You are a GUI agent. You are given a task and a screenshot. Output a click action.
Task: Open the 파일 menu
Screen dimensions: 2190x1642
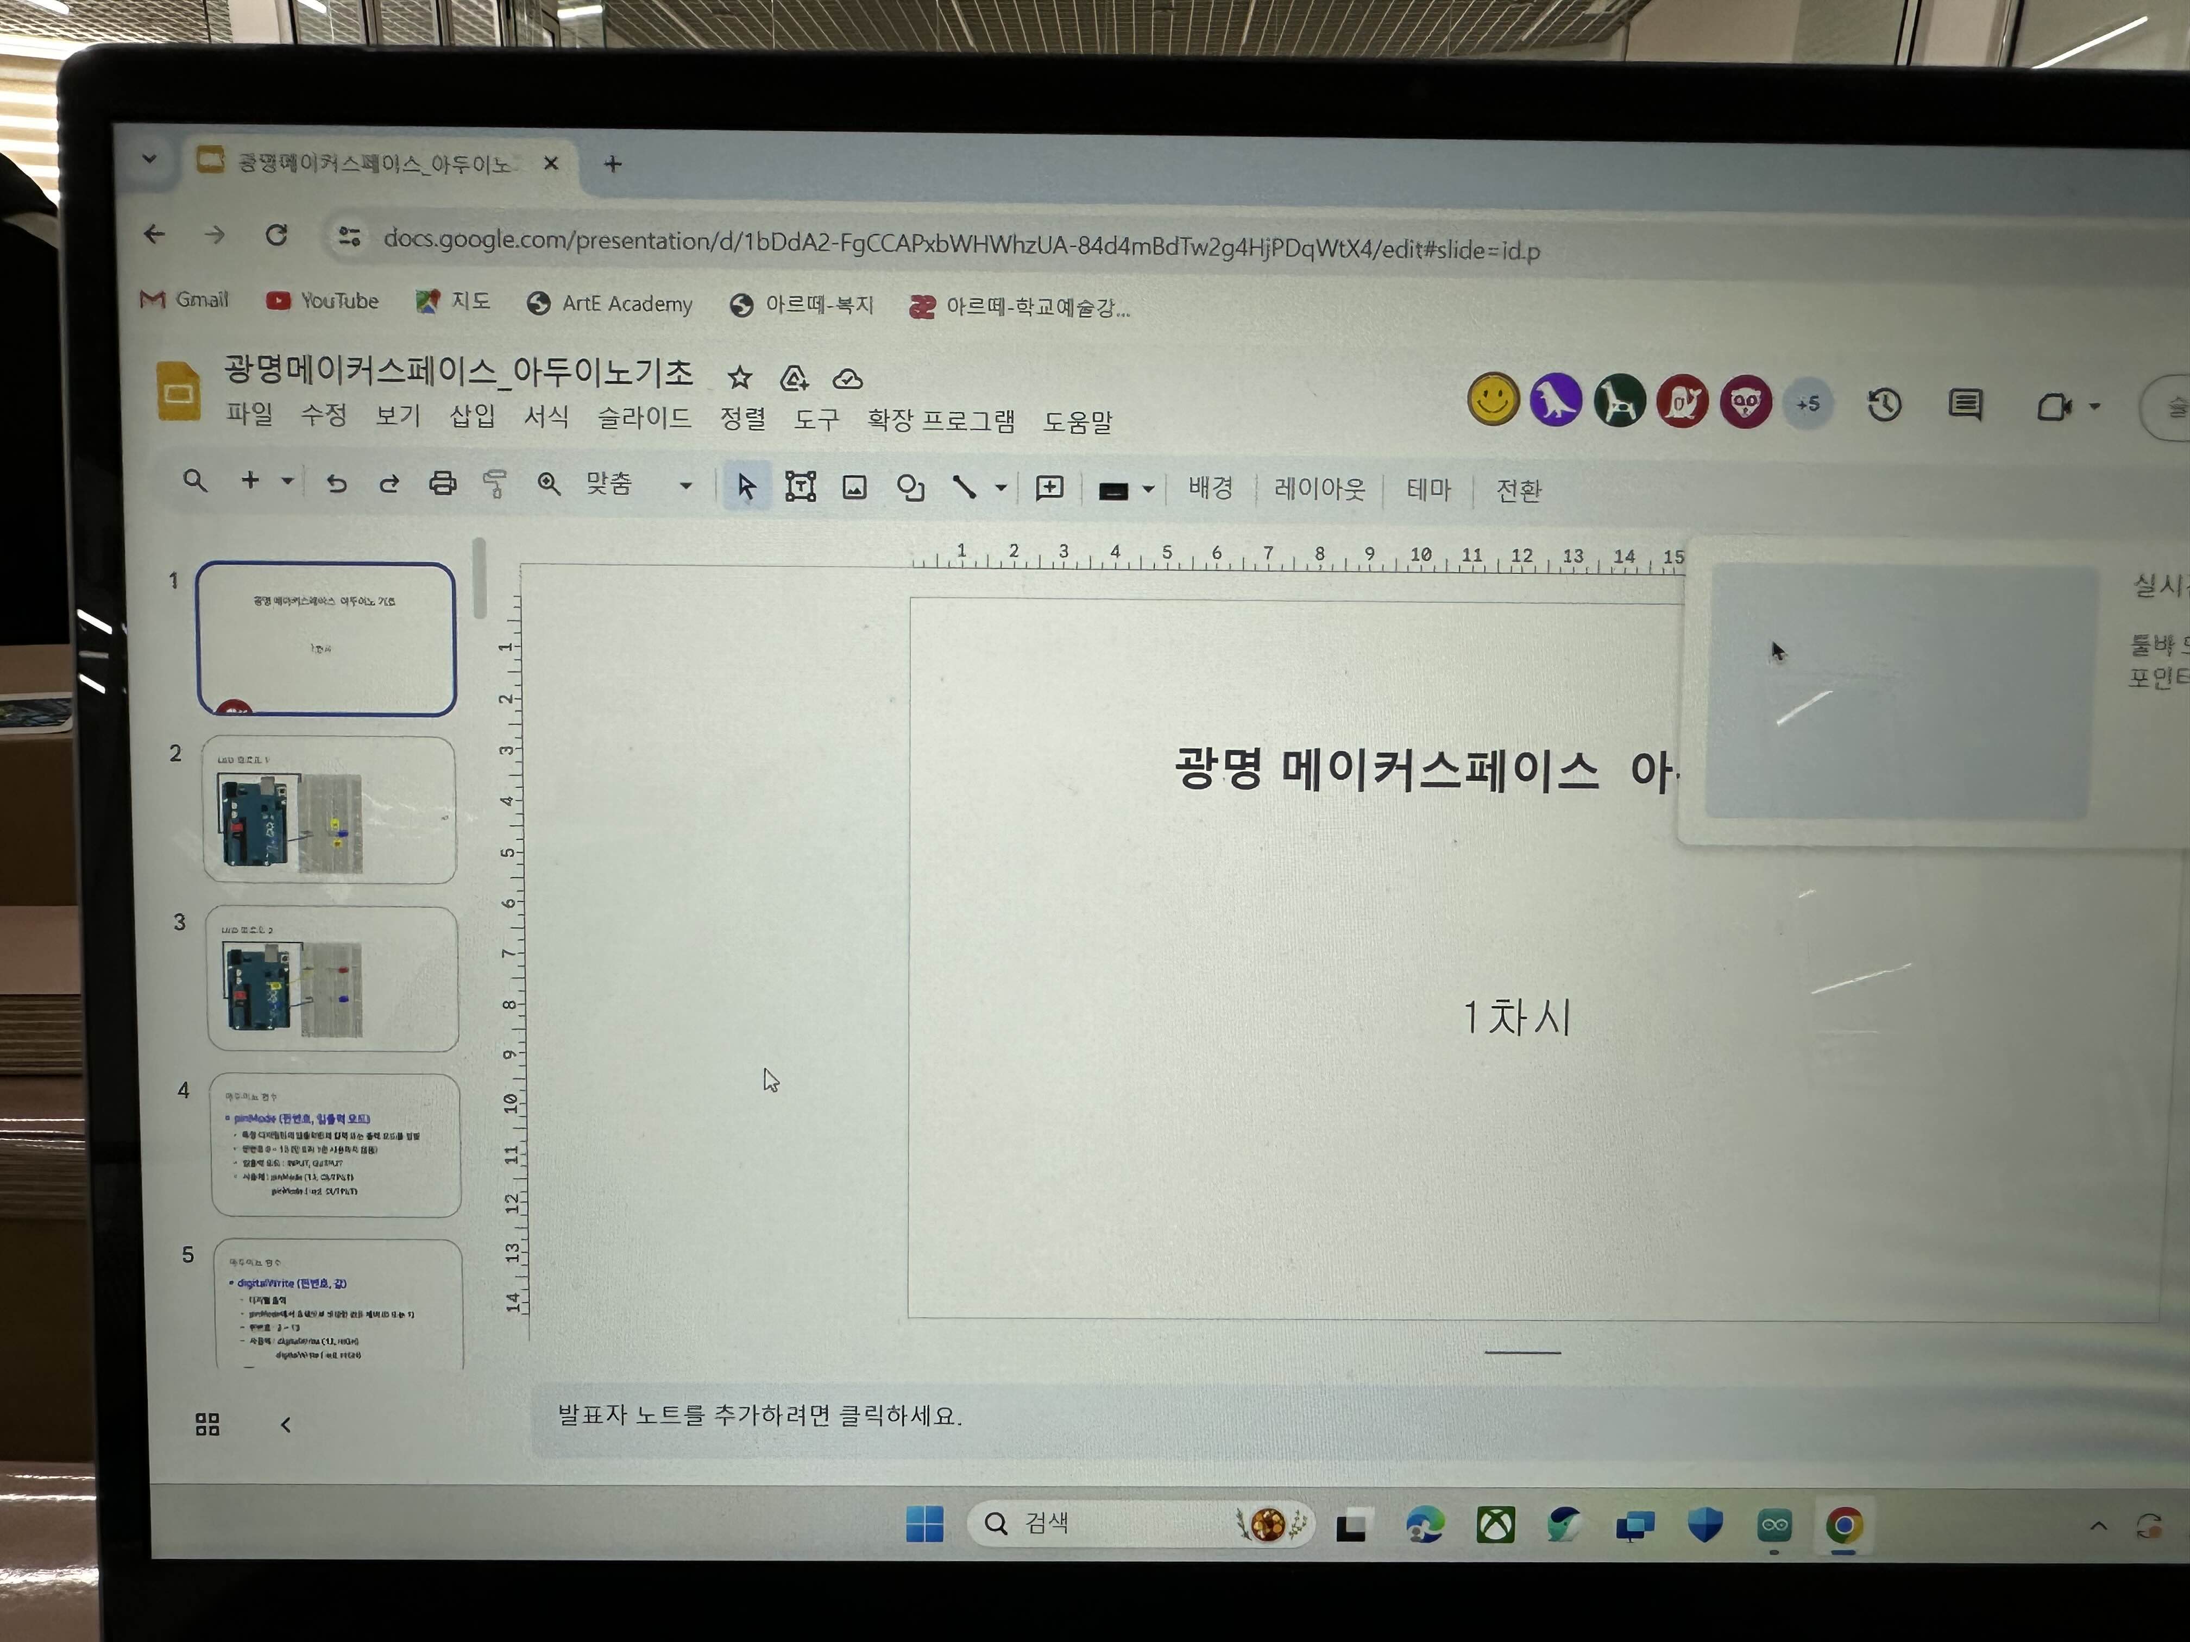(249, 413)
